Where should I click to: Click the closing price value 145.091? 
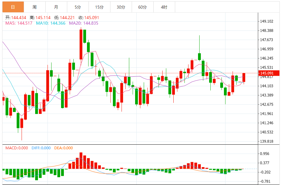pyautogui.click(x=92, y=18)
